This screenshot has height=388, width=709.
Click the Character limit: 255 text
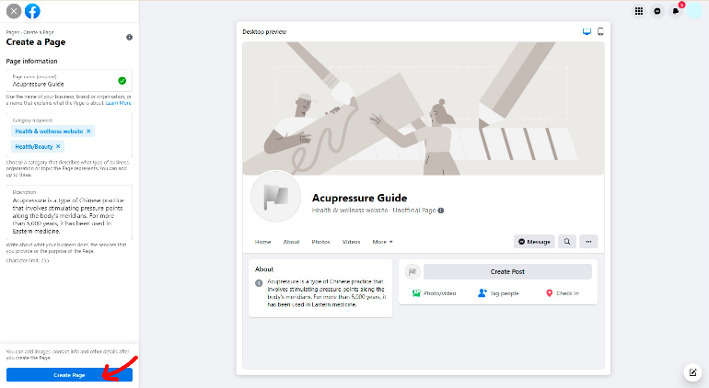(28, 260)
